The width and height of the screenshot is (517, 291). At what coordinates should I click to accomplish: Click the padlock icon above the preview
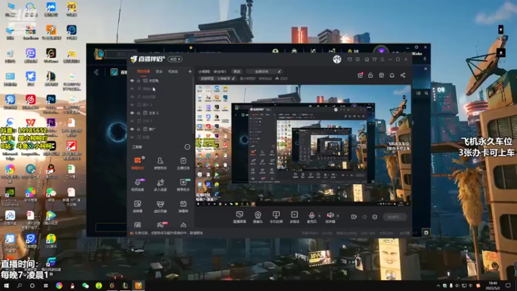tap(370, 75)
